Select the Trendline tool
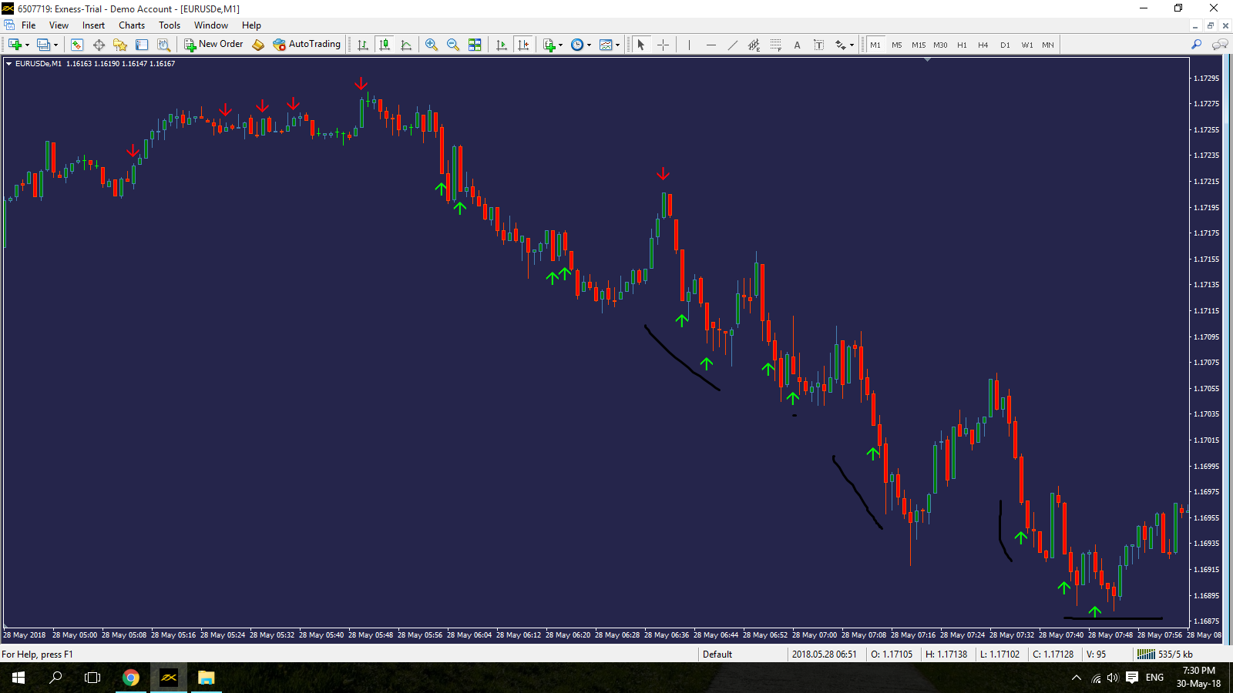 point(732,45)
